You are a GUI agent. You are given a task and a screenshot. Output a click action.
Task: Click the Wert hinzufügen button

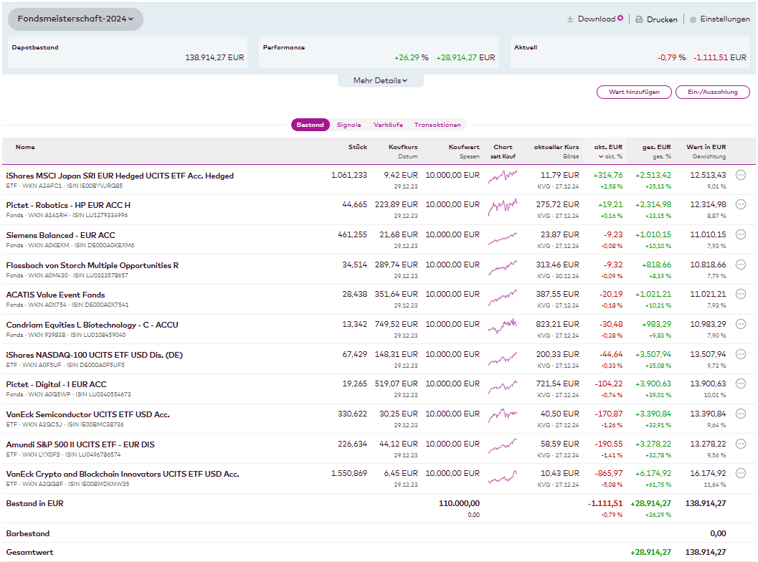click(x=634, y=92)
